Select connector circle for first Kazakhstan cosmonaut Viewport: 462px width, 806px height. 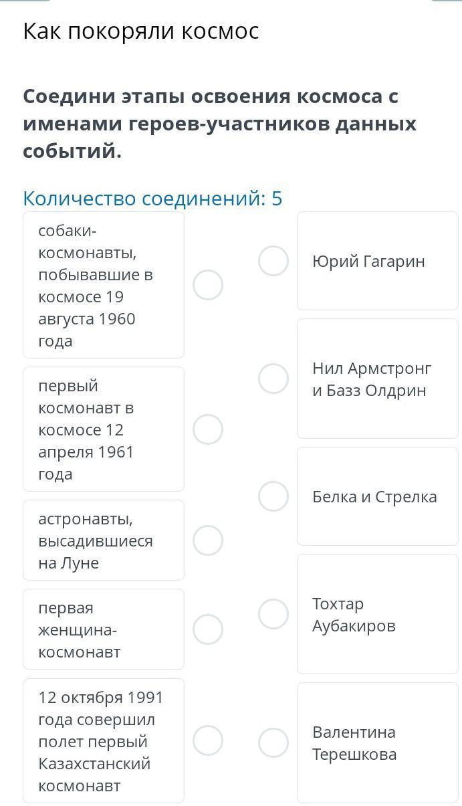208,741
